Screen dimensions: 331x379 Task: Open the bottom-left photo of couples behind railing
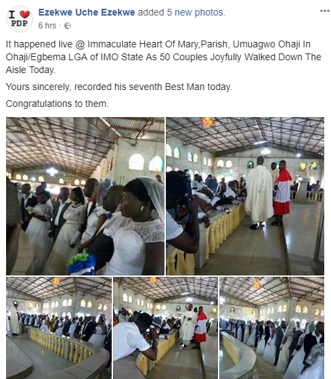(x=59, y=328)
